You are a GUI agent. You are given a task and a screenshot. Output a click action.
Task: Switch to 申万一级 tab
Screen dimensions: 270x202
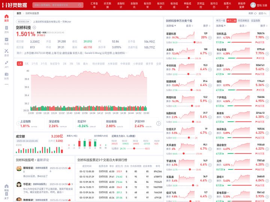coord(220,21)
